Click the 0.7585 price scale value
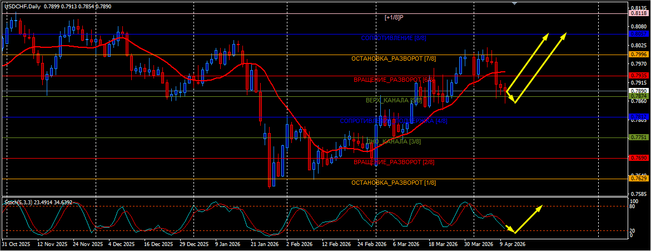 click(640, 194)
